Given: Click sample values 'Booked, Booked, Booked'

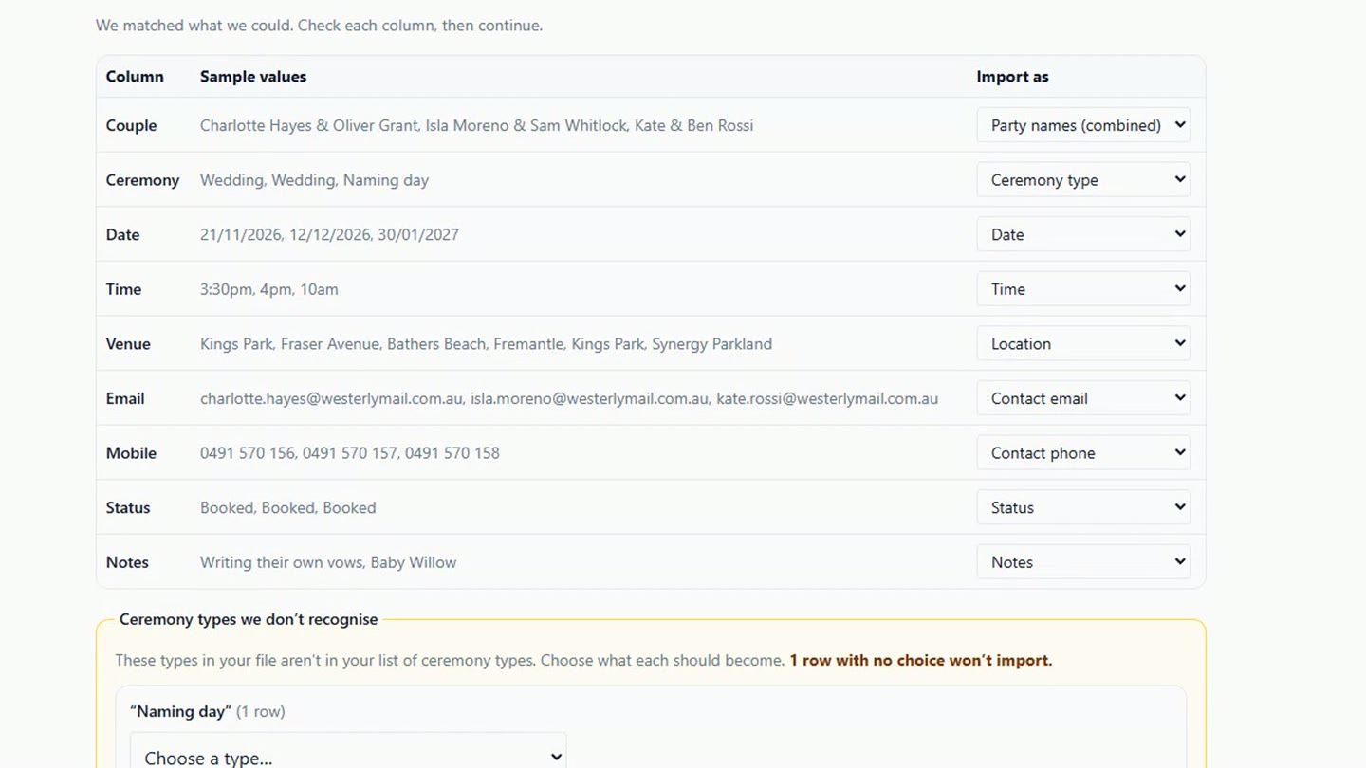Looking at the screenshot, I should click(287, 507).
